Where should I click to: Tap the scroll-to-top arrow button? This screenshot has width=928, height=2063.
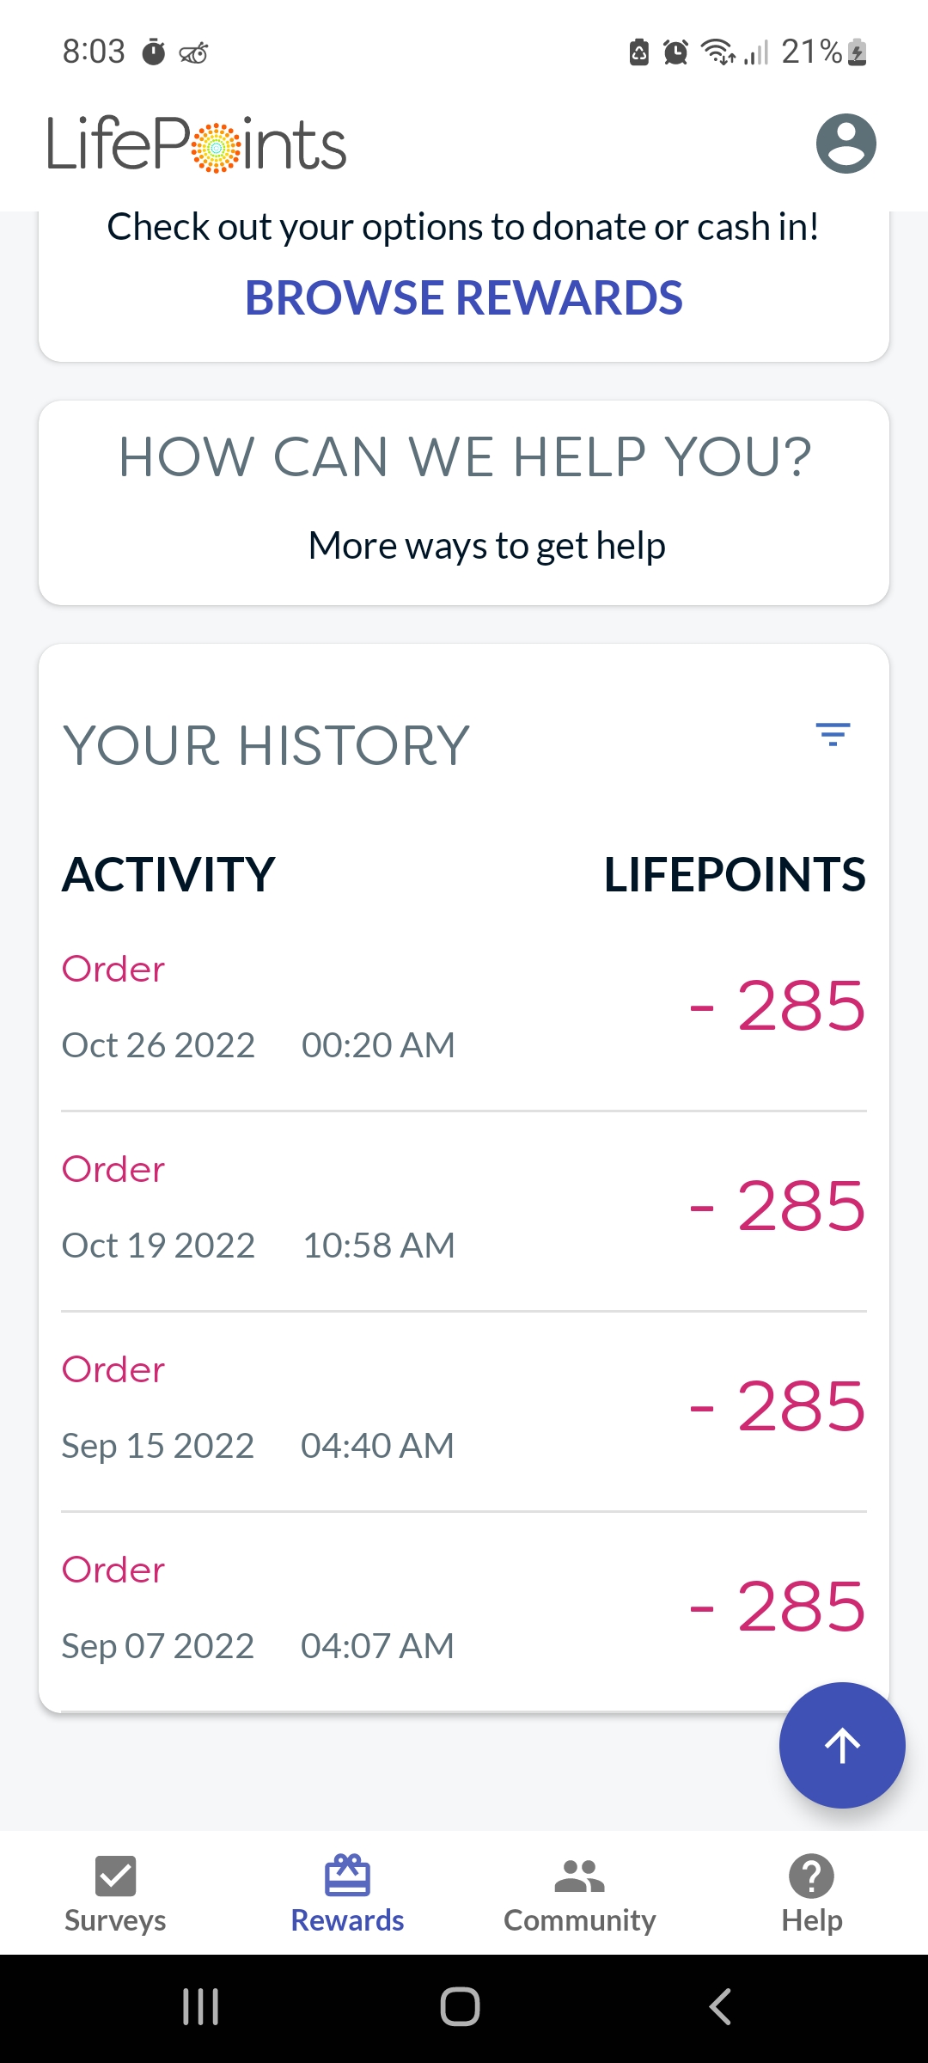click(x=842, y=1745)
